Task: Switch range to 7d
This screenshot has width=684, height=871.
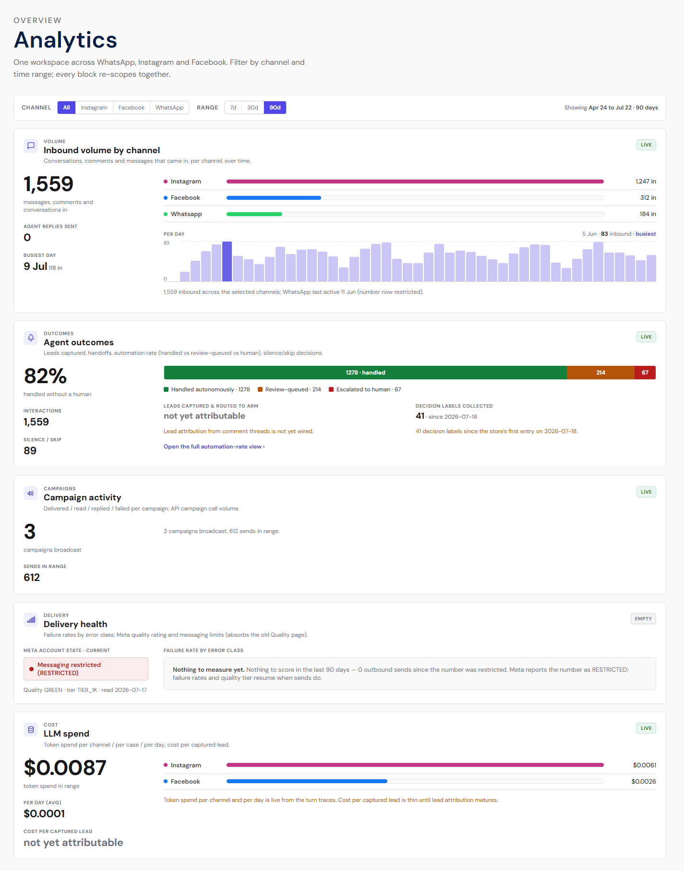Action: pos(233,108)
